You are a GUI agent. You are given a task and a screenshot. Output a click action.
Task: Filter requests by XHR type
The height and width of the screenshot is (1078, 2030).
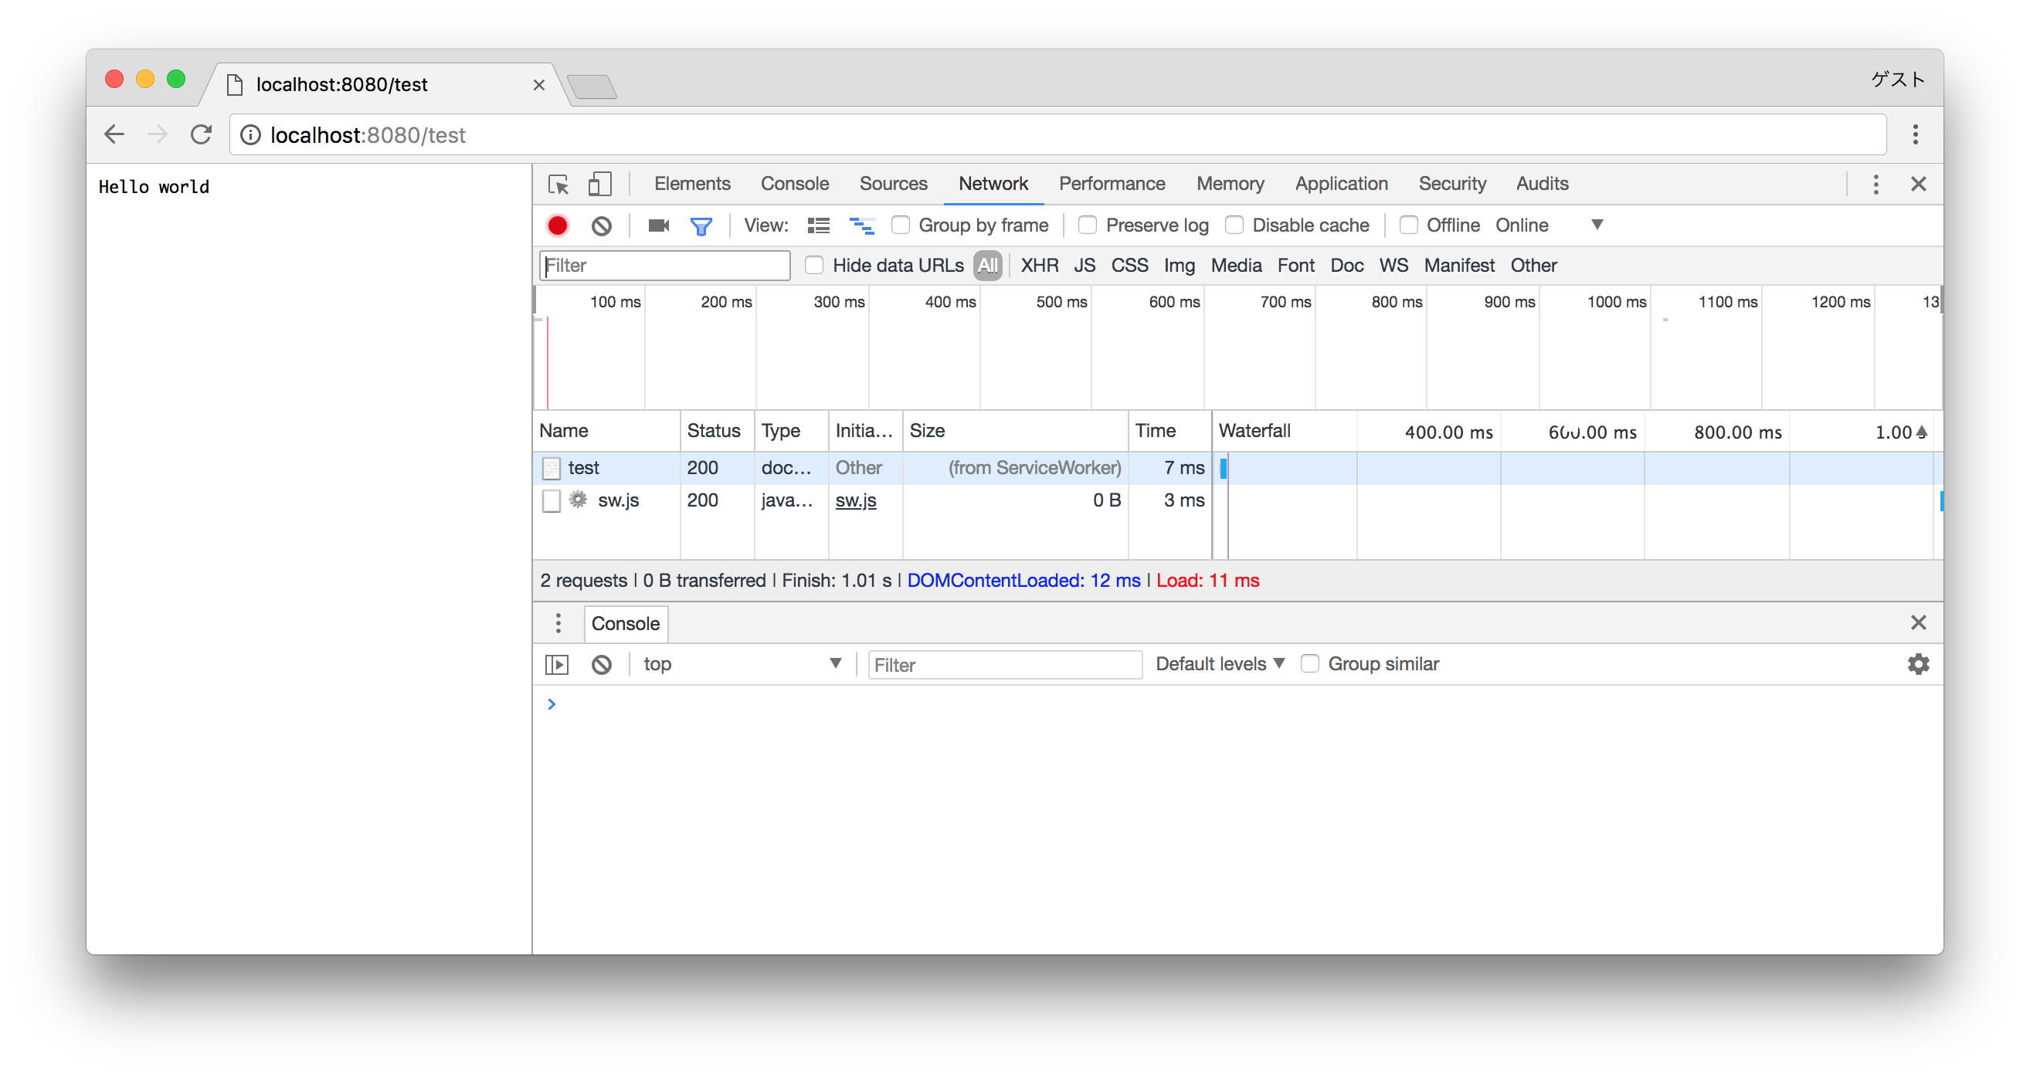pyautogui.click(x=1039, y=266)
